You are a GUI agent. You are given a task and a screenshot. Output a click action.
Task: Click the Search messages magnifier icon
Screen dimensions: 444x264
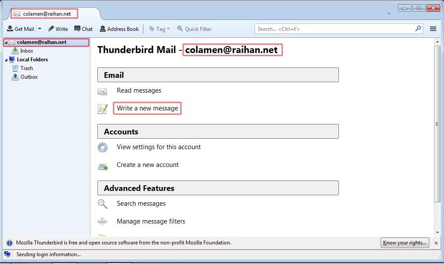click(x=102, y=204)
